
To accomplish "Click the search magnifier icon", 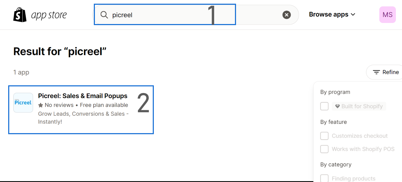I will (104, 15).
